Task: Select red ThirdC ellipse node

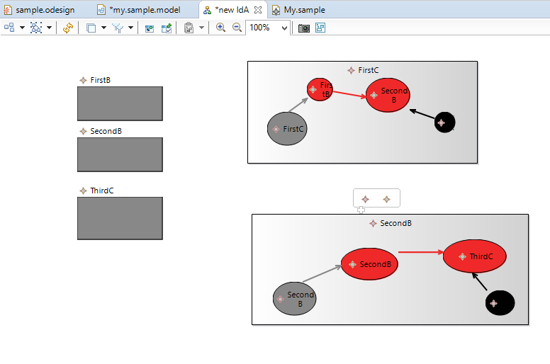Action: [475, 256]
